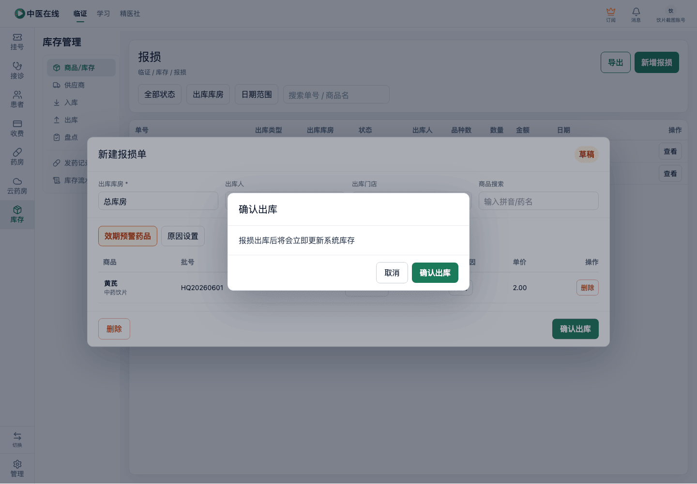Viewport: 697px width, 484px height.
Task: Open 库存流水 menu entry
Action: click(x=69, y=180)
